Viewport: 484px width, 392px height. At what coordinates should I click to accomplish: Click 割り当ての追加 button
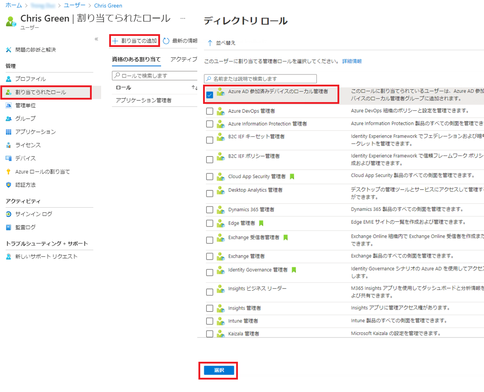134,41
